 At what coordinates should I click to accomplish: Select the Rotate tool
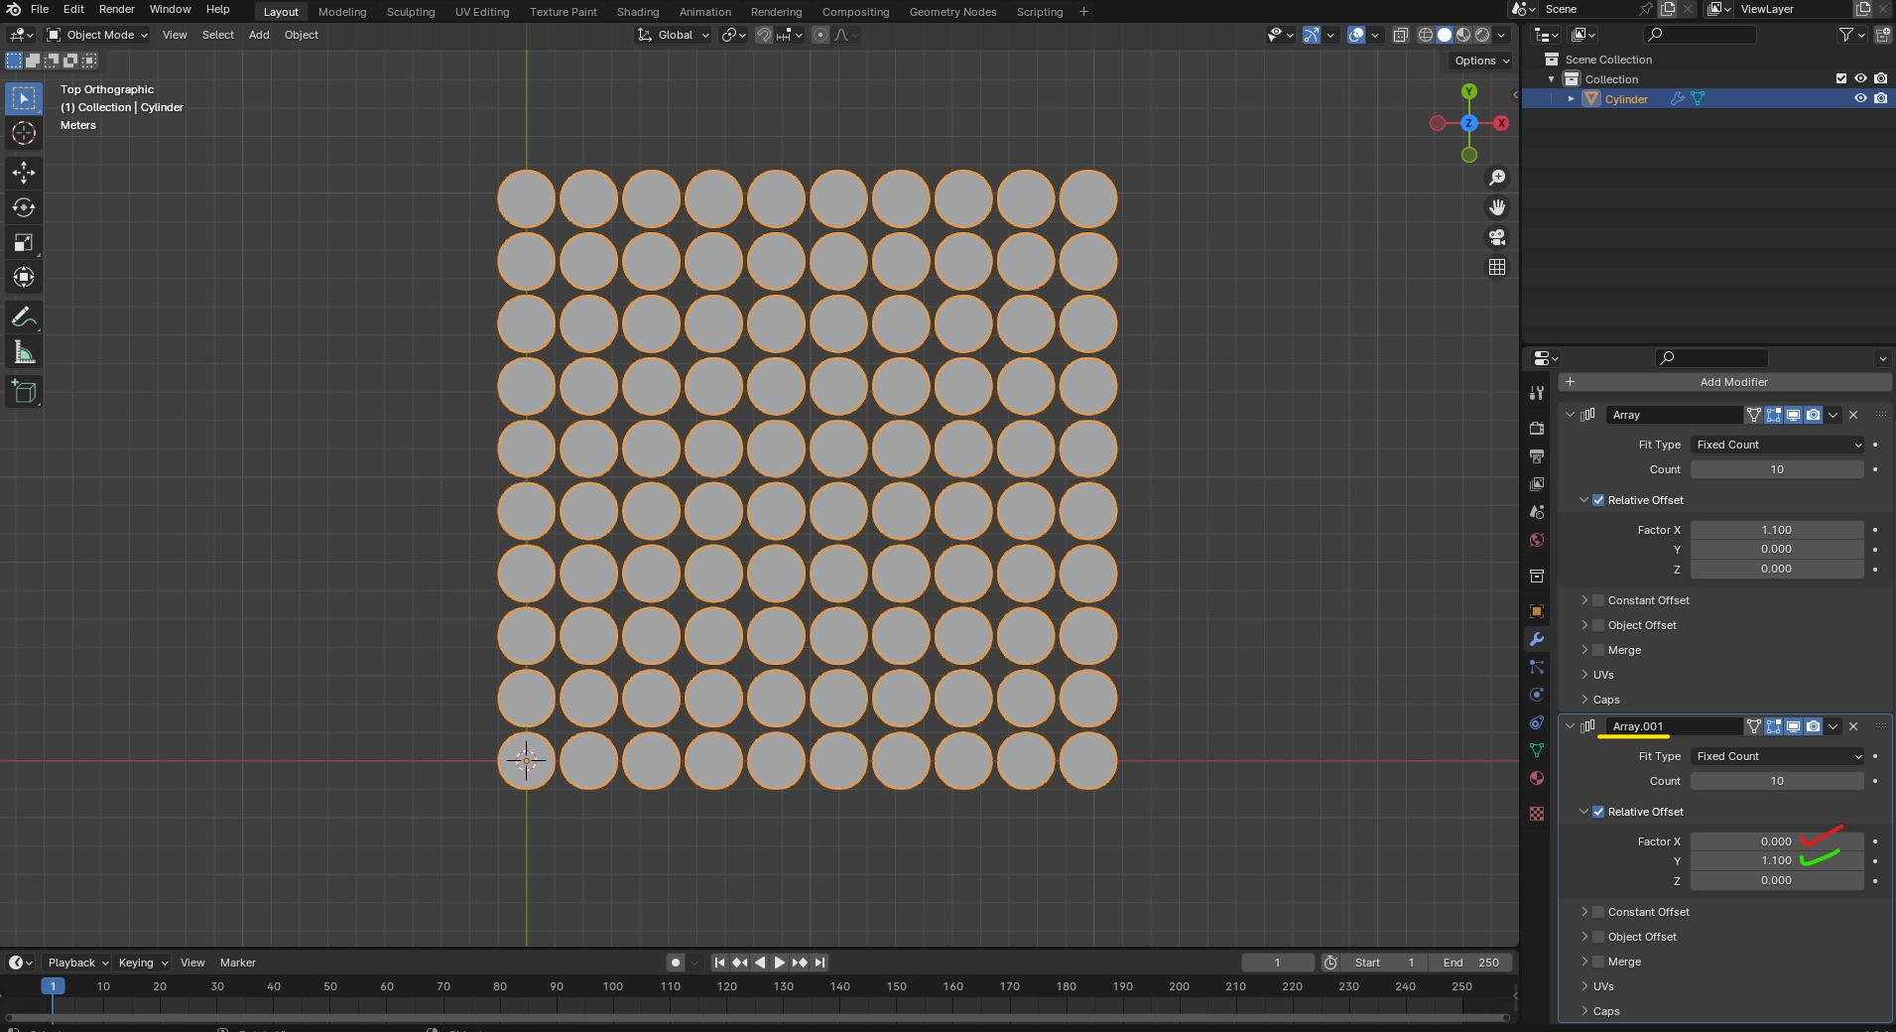coord(23,207)
